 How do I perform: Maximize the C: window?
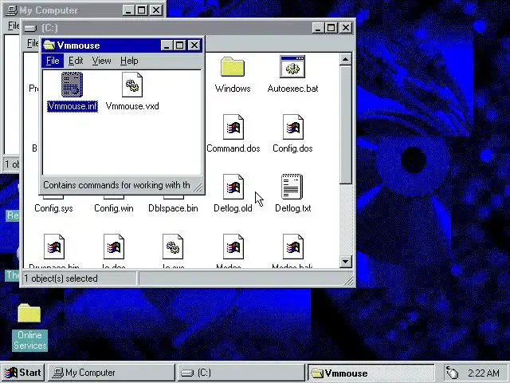(331, 28)
